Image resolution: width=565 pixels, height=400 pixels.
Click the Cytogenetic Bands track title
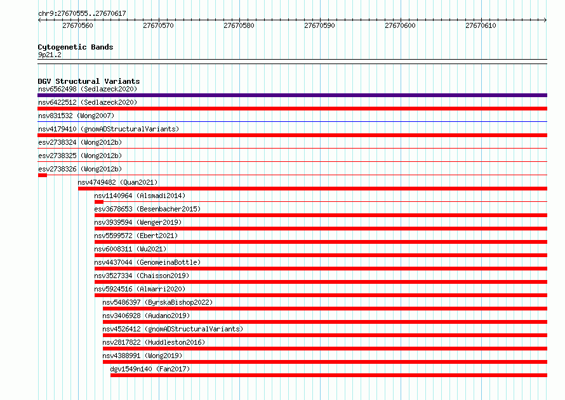76,47
